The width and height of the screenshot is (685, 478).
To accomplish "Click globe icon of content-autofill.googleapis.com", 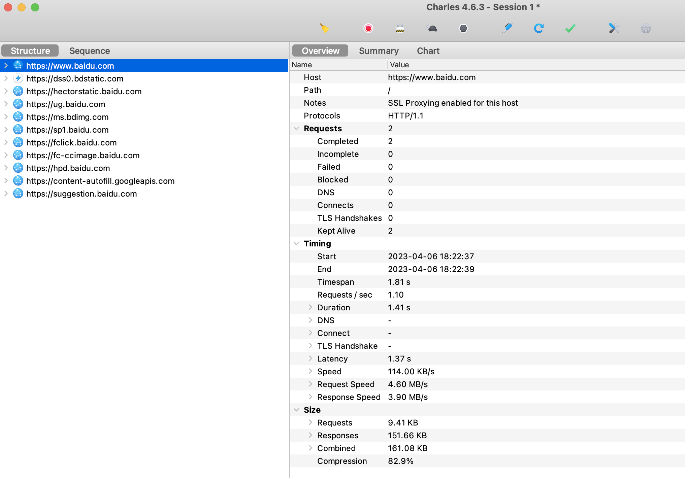I will 18,181.
